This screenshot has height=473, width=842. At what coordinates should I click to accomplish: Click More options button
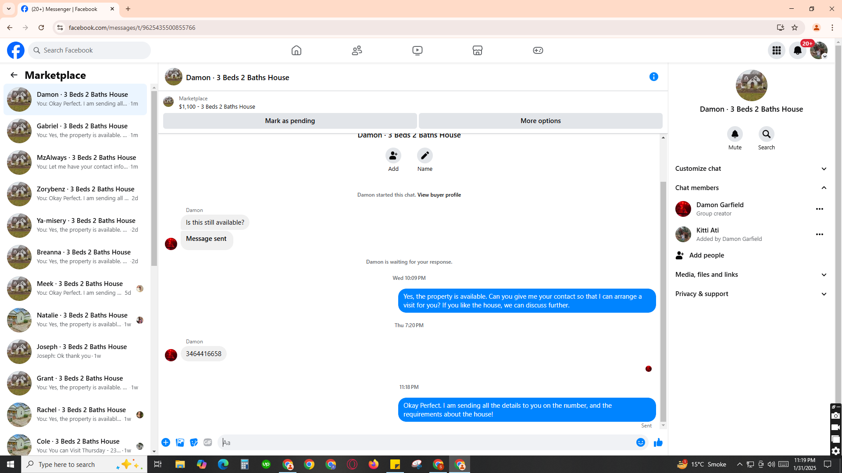point(541,121)
